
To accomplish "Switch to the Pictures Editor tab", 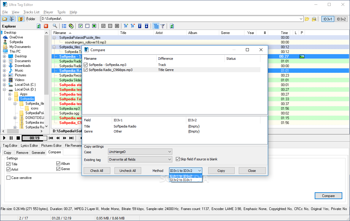I will coord(51,145).
